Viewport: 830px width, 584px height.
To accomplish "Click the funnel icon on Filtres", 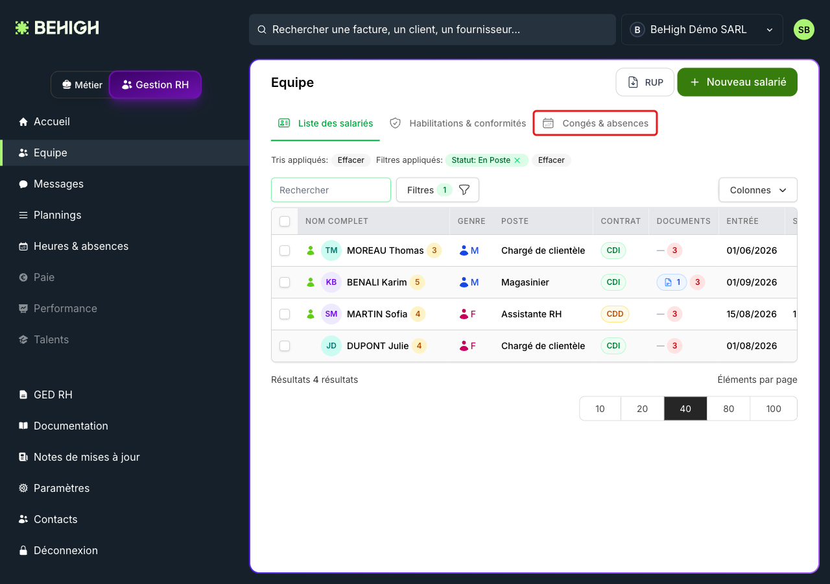I will coord(464,190).
